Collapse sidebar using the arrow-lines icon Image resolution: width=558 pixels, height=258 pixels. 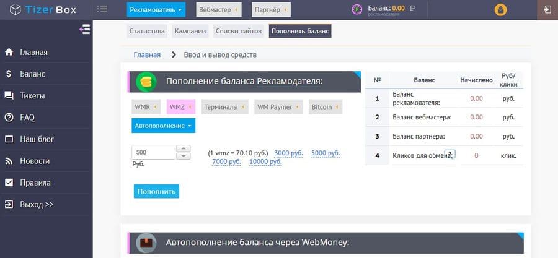click(85, 30)
